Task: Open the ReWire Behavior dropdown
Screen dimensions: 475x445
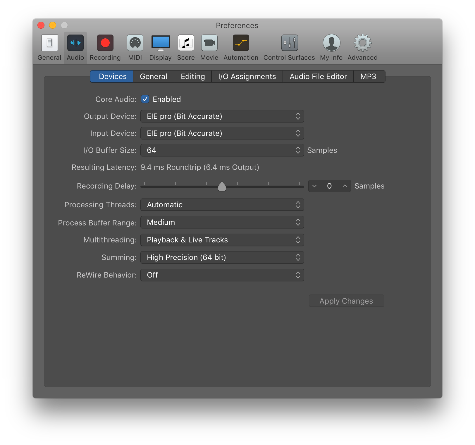Action: coord(222,275)
